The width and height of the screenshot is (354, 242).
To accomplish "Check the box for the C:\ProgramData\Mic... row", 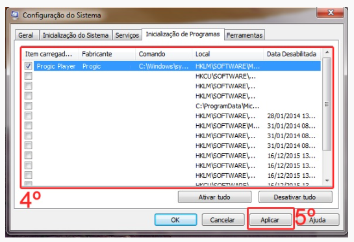I will (28, 106).
